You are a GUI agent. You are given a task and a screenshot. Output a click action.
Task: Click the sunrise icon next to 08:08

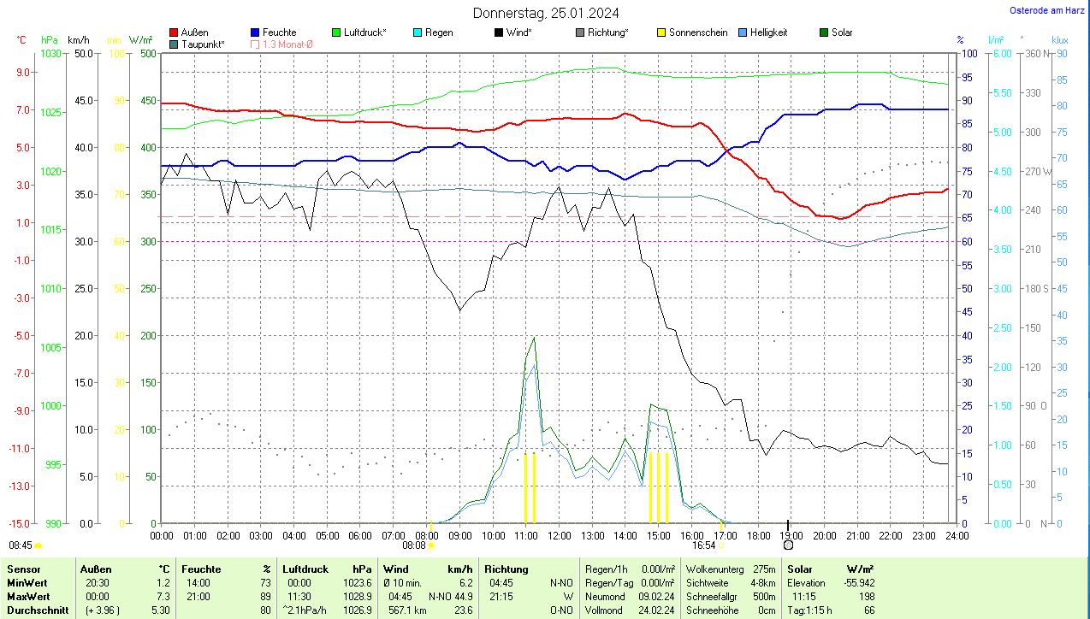tap(431, 545)
